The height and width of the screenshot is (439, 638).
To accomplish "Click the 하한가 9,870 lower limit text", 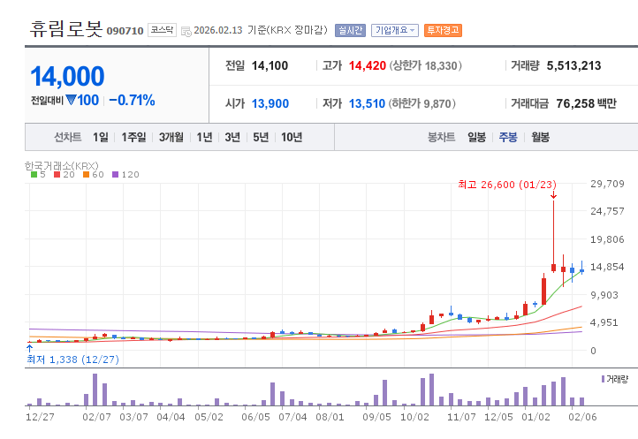I will click(x=422, y=103).
